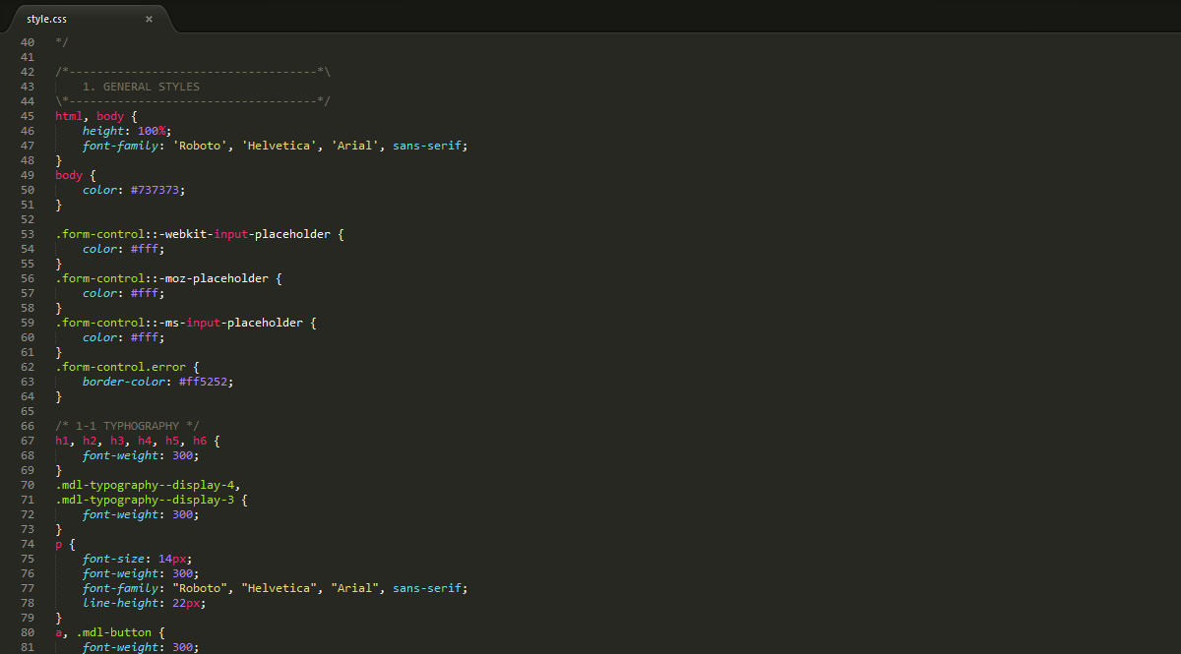Place cursor in the GENERAL STYLES comment
The height and width of the screenshot is (654, 1181).
[141, 87]
